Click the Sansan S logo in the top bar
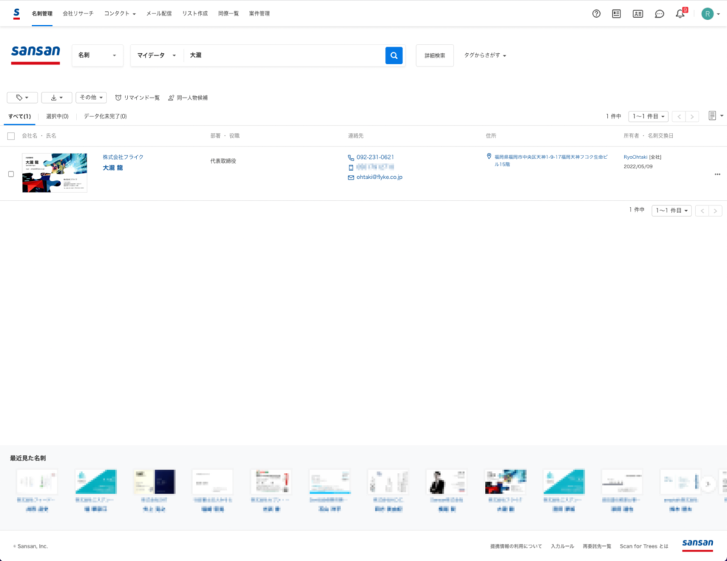Image resolution: width=727 pixels, height=561 pixels. click(17, 13)
